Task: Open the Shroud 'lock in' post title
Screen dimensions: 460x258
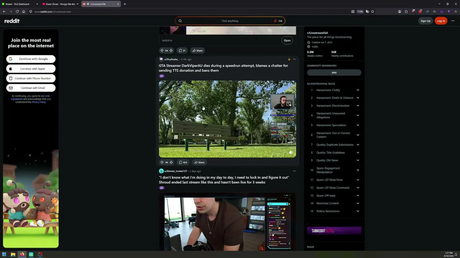Action: [x=224, y=180]
